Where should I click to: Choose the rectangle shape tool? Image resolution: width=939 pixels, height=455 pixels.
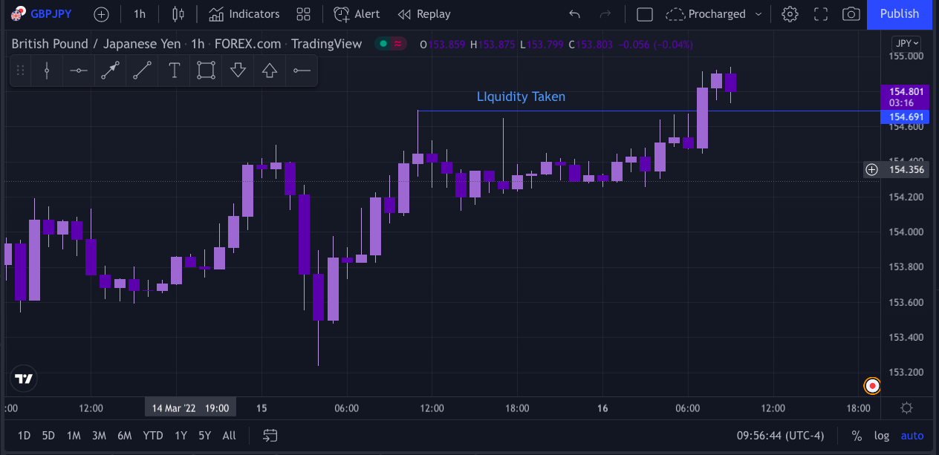pos(206,71)
